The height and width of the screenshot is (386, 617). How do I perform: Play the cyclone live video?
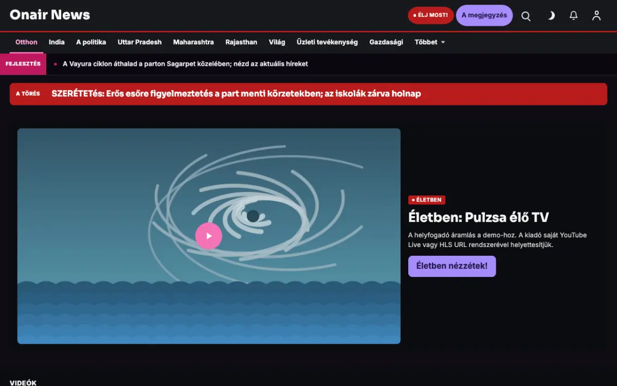[x=209, y=236]
